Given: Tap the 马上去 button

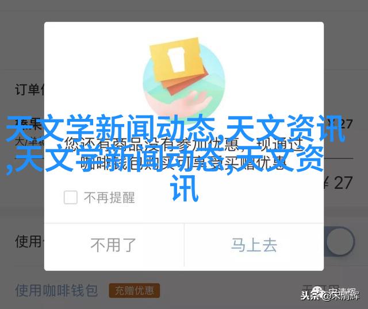Looking at the screenshot, I should pyautogui.click(x=254, y=245).
